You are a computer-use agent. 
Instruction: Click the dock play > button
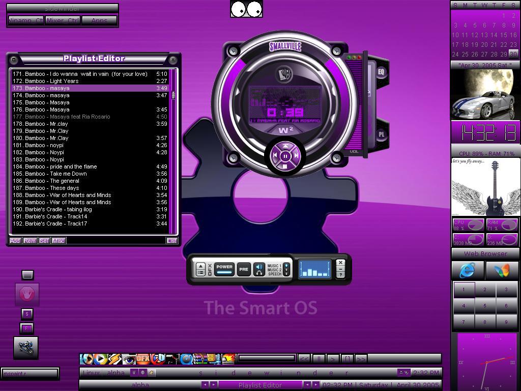tap(333, 358)
